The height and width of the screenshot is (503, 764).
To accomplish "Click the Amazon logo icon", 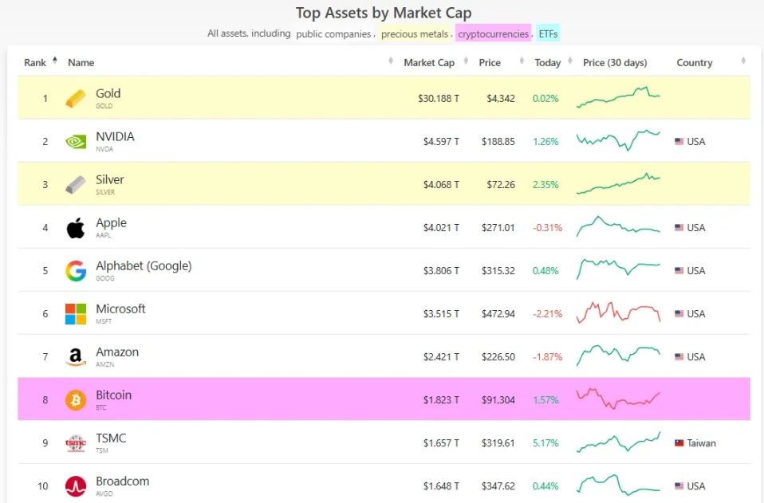I will (76, 357).
